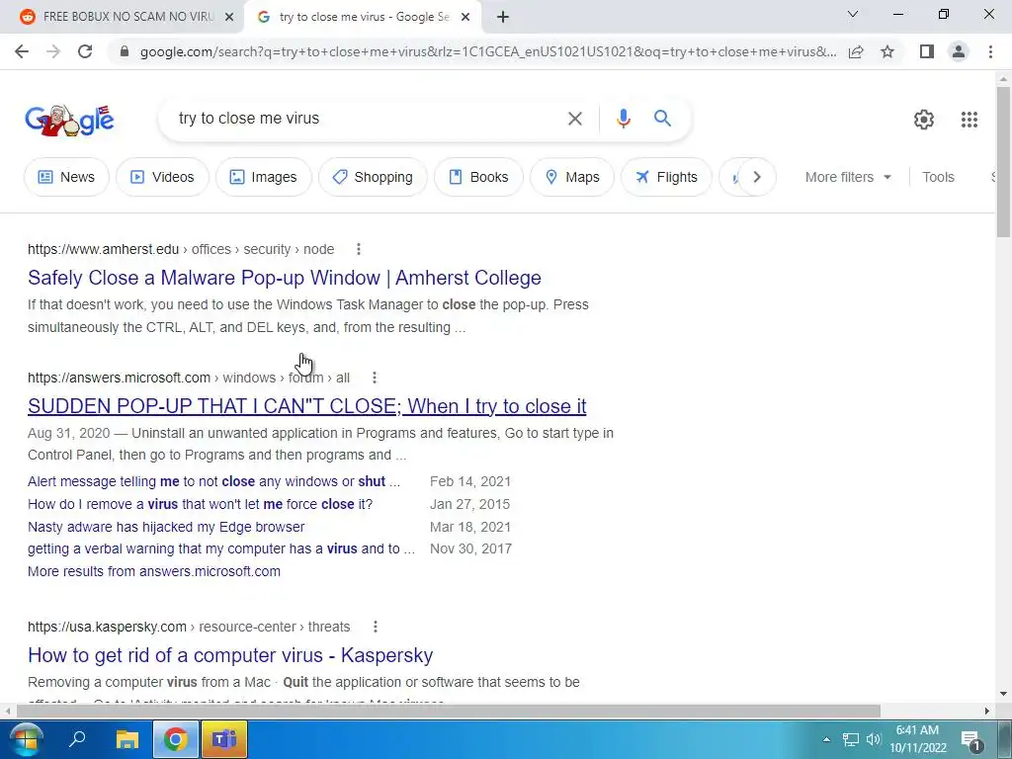1012x759 pixels.
Task: Open getting a verbal warning sublink
Action: tap(221, 548)
